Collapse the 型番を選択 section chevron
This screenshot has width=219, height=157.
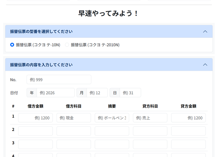point(205,32)
